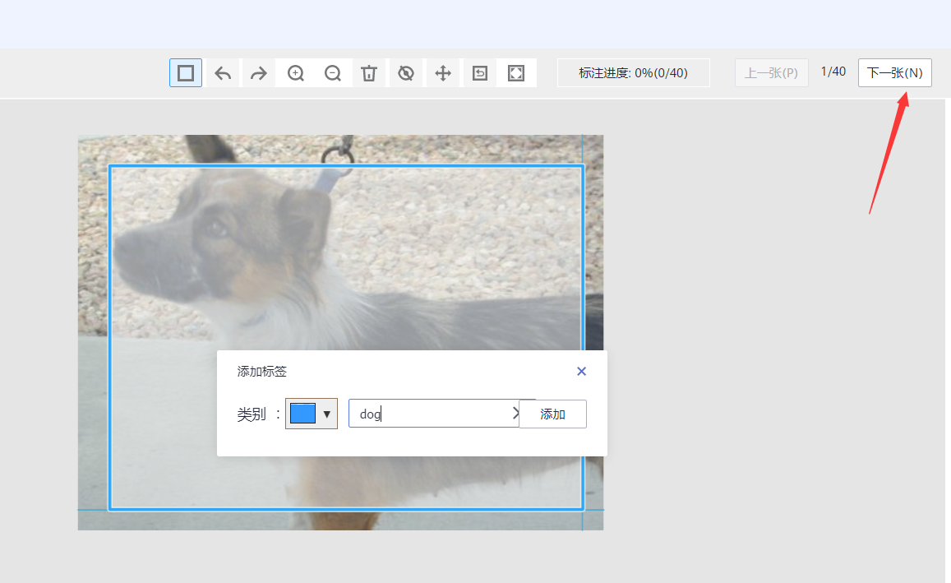Open the label color dropdown arrow
The width and height of the screenshot is (951, 583).
[327, 414]
